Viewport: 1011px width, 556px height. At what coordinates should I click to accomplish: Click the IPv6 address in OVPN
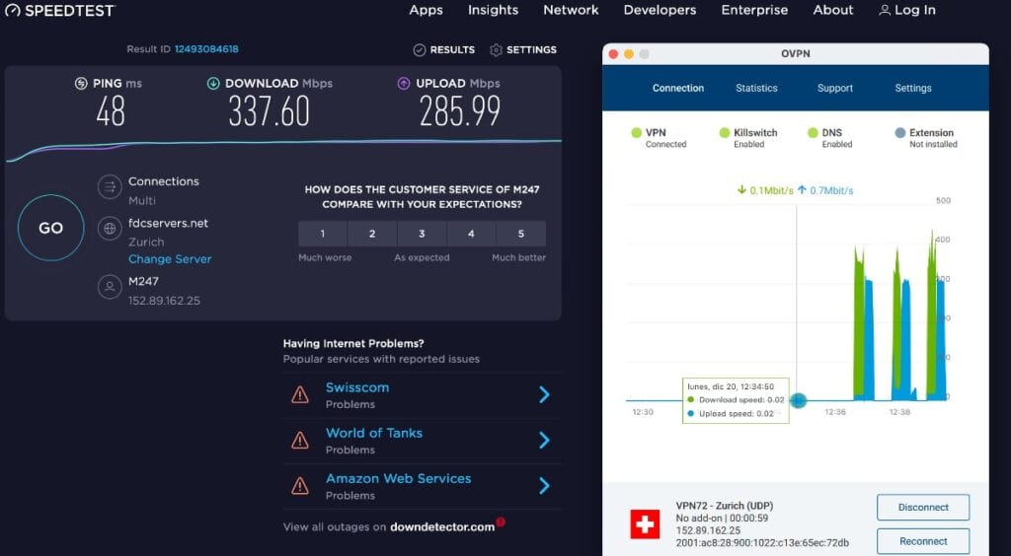click(762, 543)
